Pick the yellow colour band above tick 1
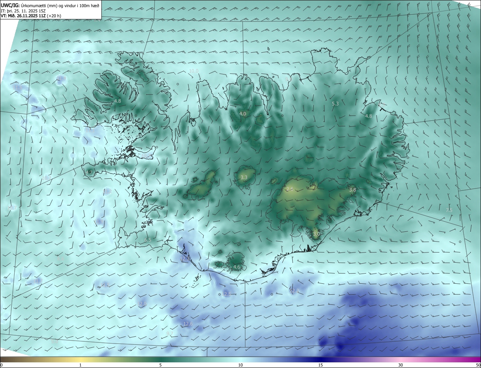Viewport: 481px width, 368px height. (x=80, y=359)
